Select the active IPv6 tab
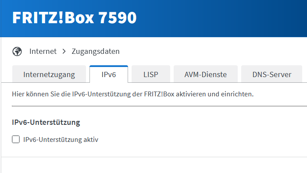Viewport: 307px width, 173px height. pos(109,74)
